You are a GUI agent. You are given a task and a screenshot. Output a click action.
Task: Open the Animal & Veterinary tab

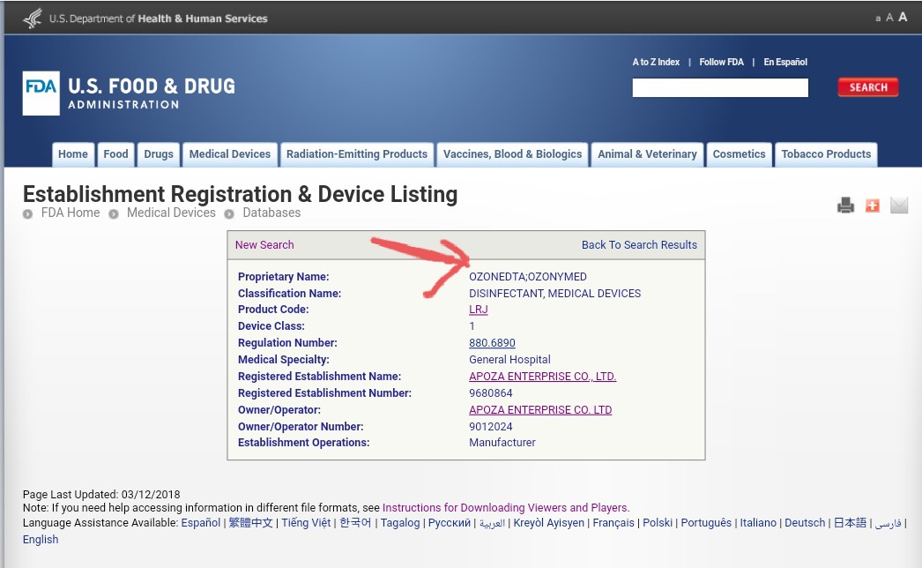pyautogui.click(x=647, y=154)
